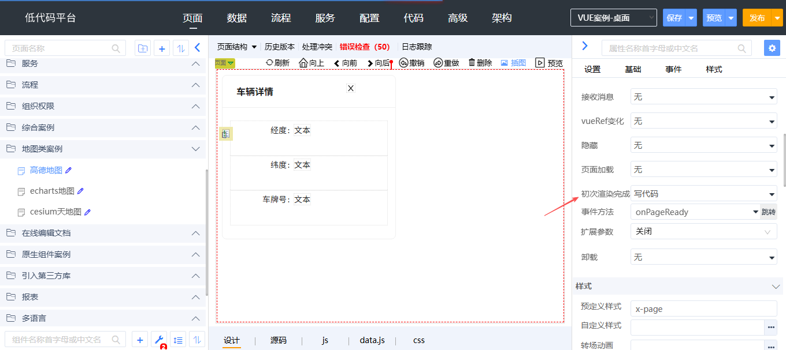Click the new folder icon in page panel
The width and height of the screenshot is (786, 350).
[142, 48]
